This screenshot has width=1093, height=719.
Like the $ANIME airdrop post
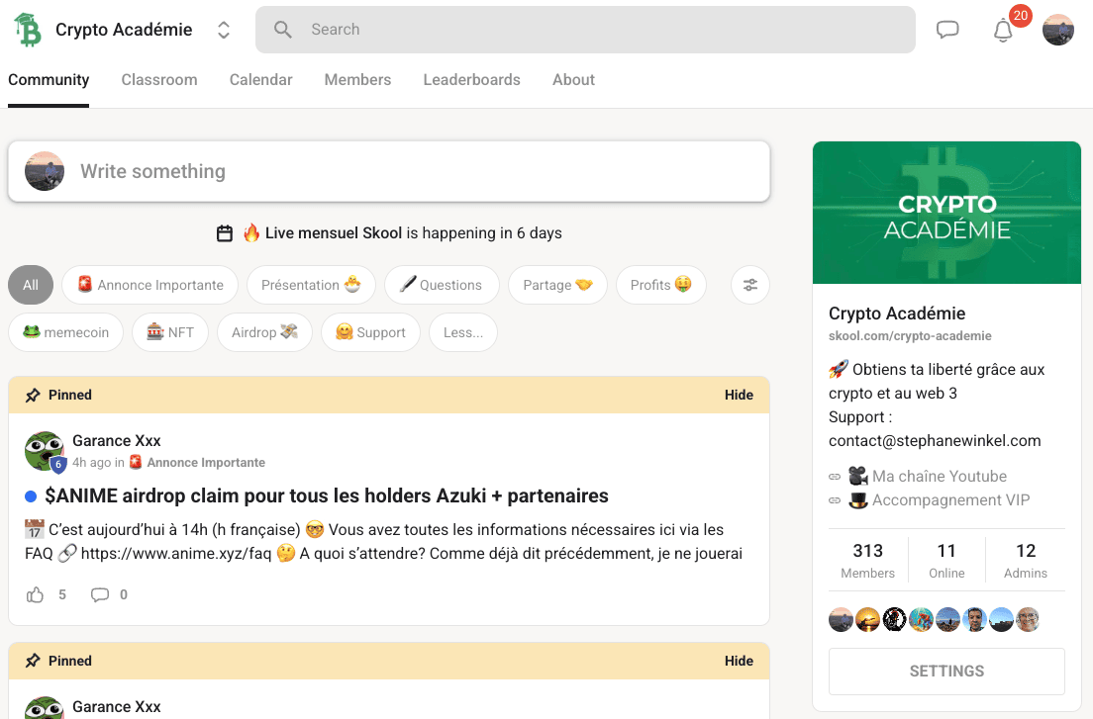point(35,594)
